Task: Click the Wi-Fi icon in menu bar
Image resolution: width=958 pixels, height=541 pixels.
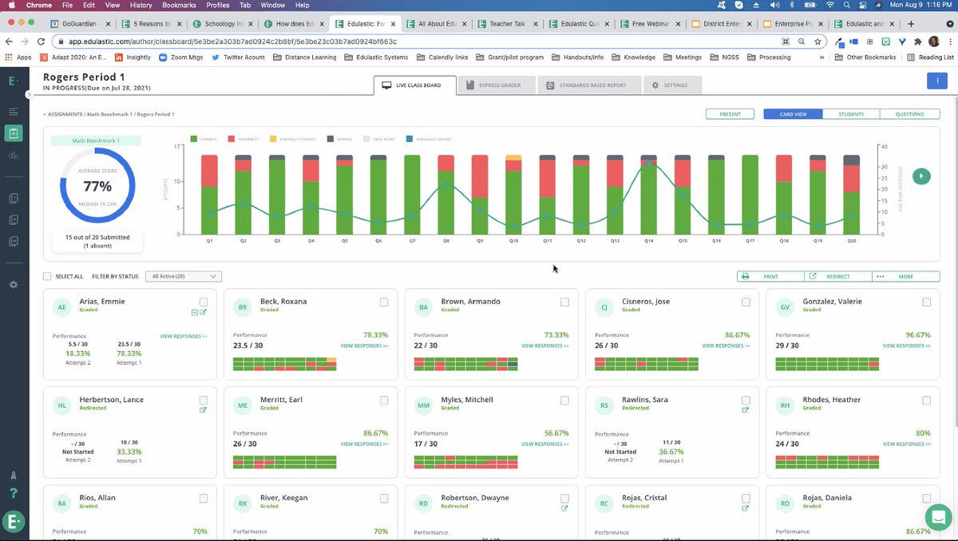Action: pos(831,6)
